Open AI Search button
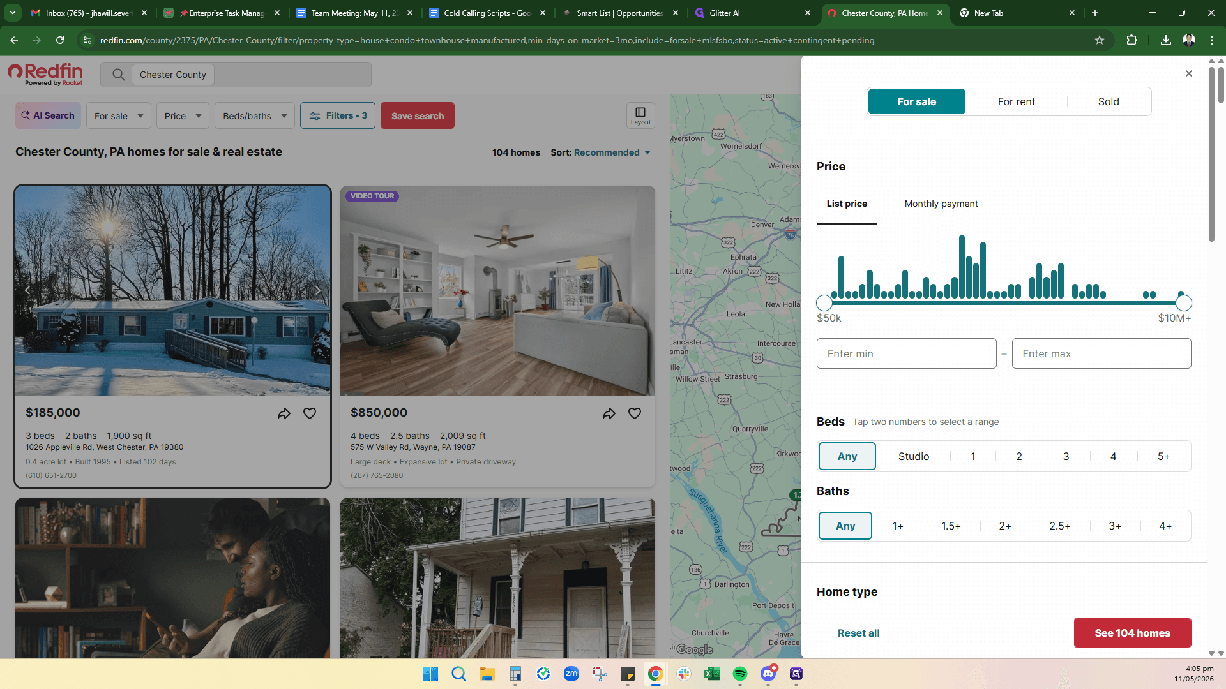The image size is (1226, 689). (48, 115)
